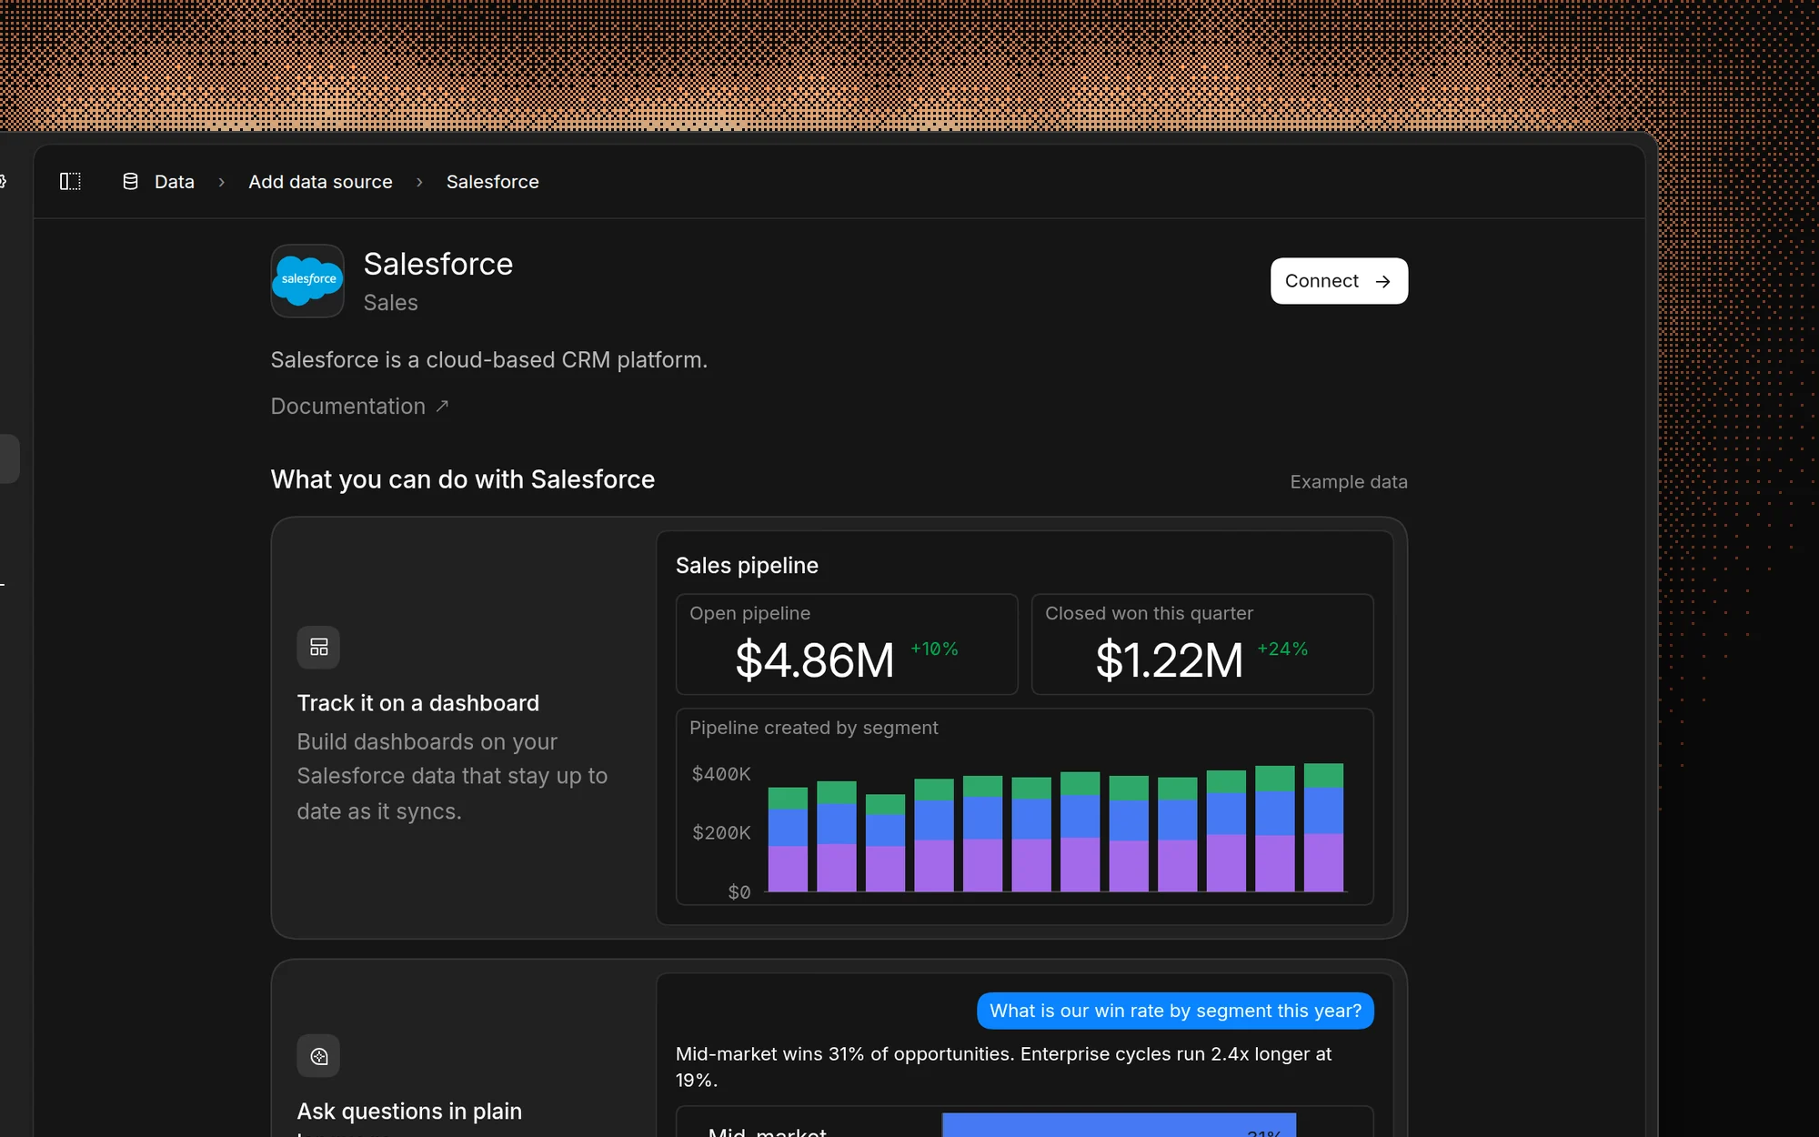Open the Documentation link
The image size is (1819, 1137).
click(360, 407)
